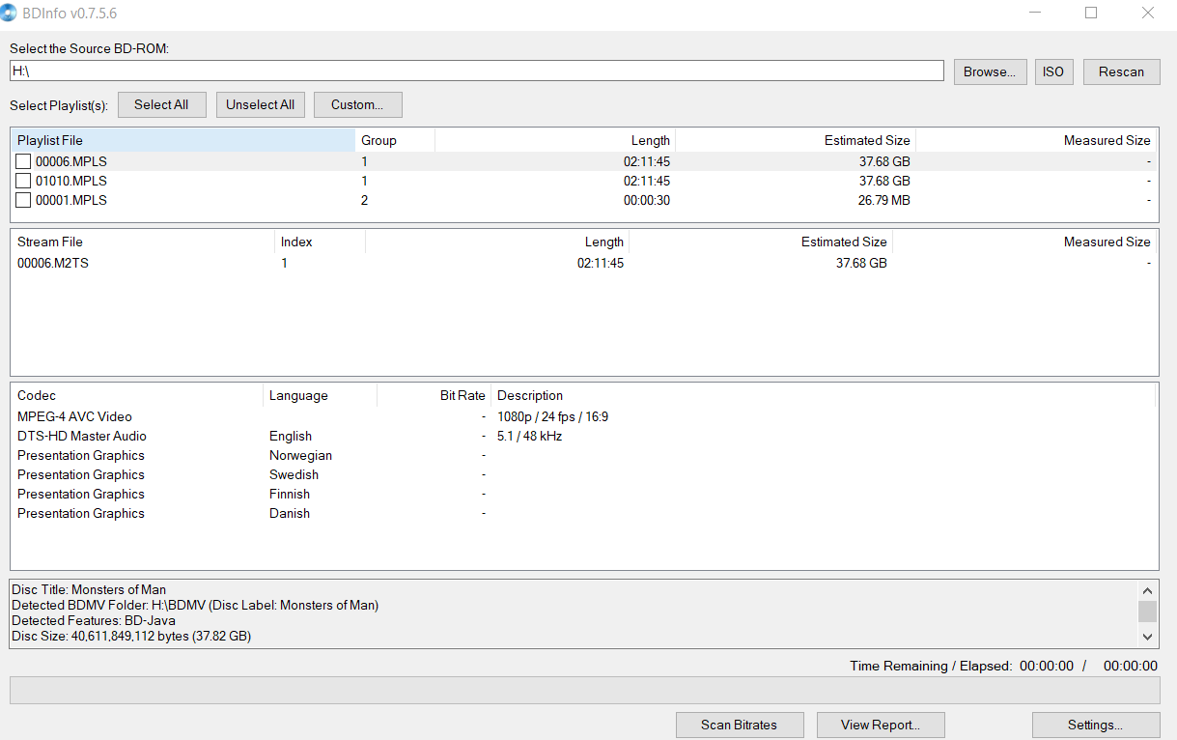Select the Swedish language entry
Image resolution: width=1177 pixels, height=740 pixels.
pos(294,474)
